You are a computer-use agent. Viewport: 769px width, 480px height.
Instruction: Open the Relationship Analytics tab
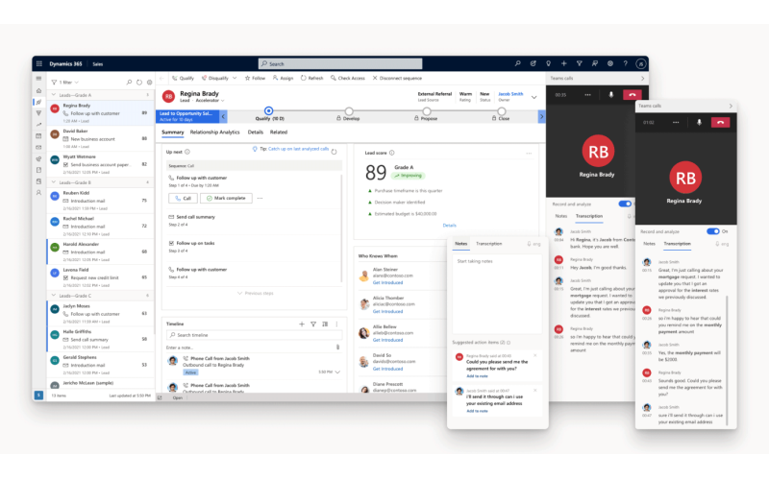tap(214, 132)
